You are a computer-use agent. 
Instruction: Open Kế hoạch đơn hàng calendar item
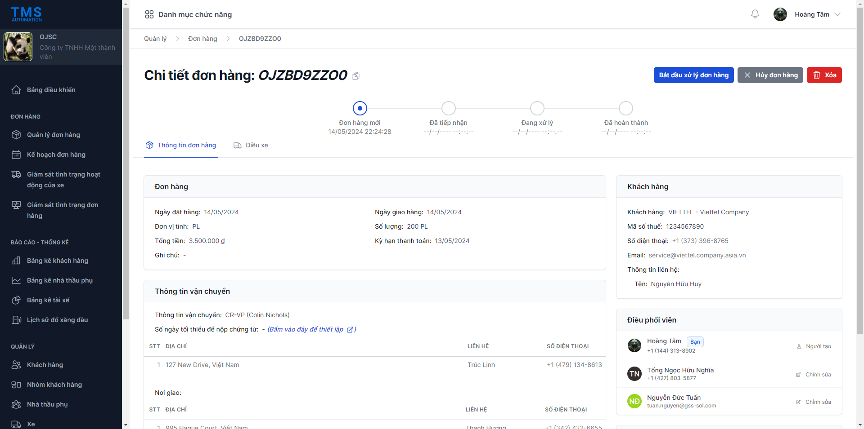[56, 155]
